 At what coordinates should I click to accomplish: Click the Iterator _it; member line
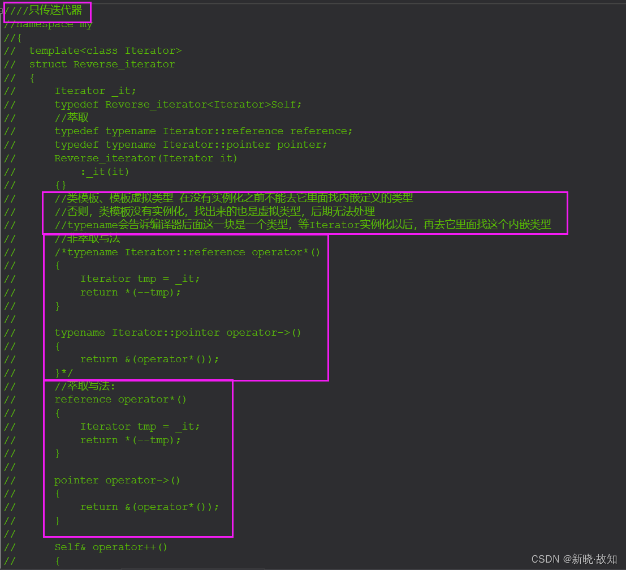[x=95, y=91]
